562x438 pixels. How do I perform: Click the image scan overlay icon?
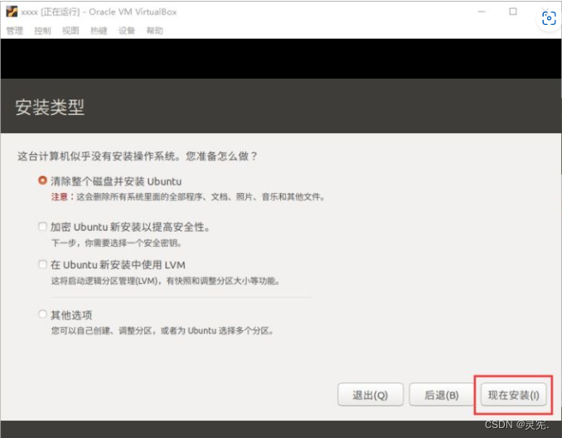click(x=549, y=18)
